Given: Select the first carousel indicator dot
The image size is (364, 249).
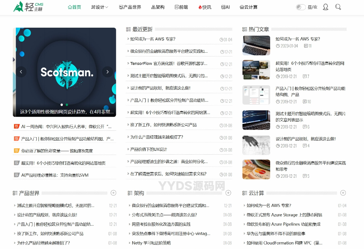Looking at the screenshot, I should 62,105.
